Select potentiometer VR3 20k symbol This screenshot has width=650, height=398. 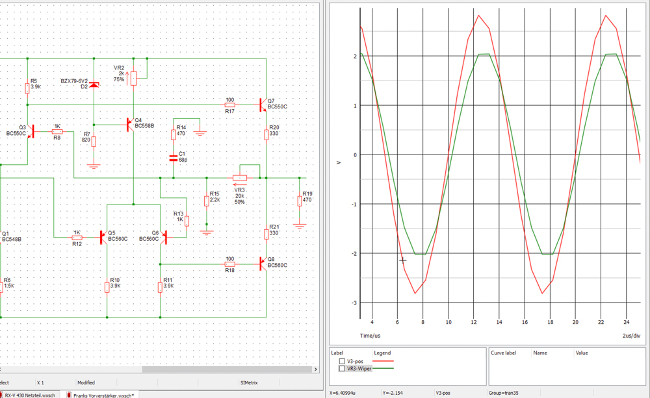[x=240, y=178]
